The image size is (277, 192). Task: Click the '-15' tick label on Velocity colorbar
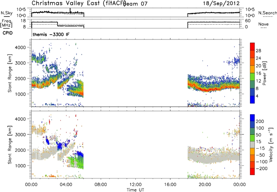tap(260, 148)
